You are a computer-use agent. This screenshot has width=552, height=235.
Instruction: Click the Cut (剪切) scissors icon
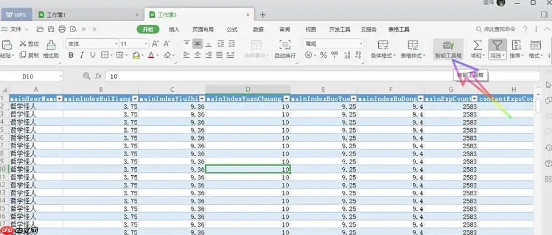[23, 44]
